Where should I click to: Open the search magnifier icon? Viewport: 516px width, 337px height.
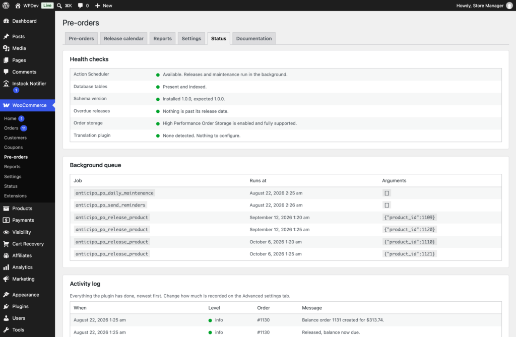pyautogui.click(x=59, y=6)
